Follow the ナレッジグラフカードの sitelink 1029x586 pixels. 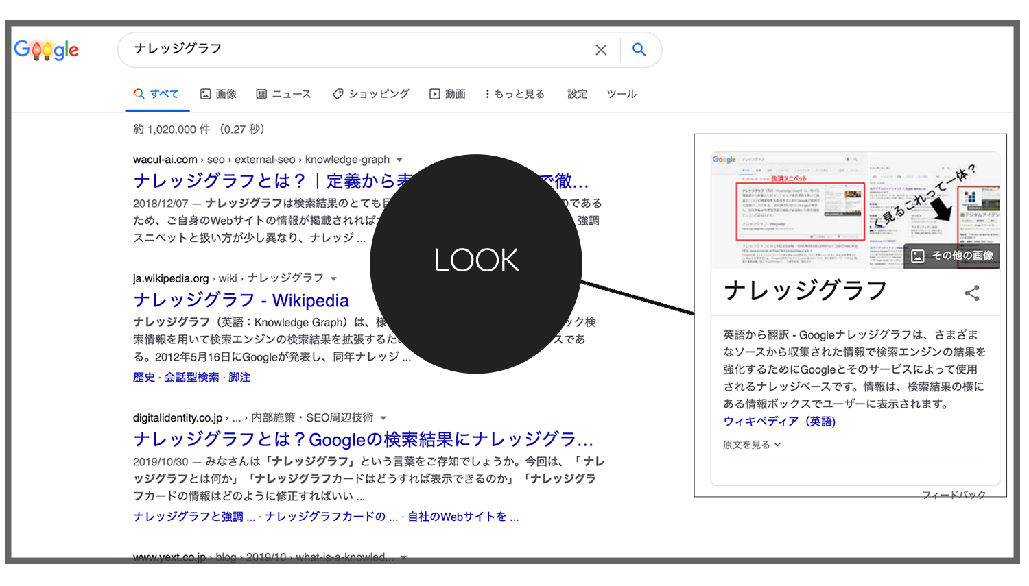[x=331, y=517]
